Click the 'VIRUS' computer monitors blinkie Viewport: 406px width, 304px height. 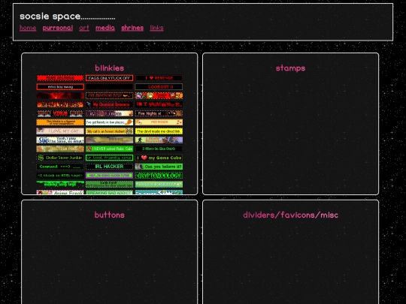click(60, 113)
